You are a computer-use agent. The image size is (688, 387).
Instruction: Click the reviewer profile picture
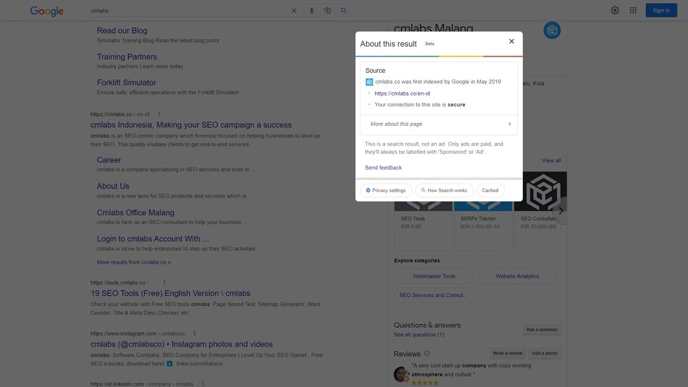pyautogui.click(x=401, y=375)
